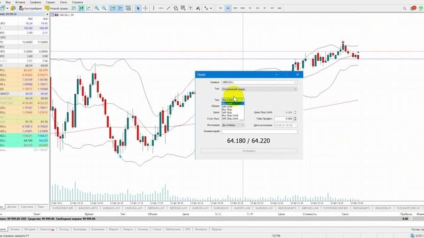Switch timeframe to M1

tap(221, 9)
